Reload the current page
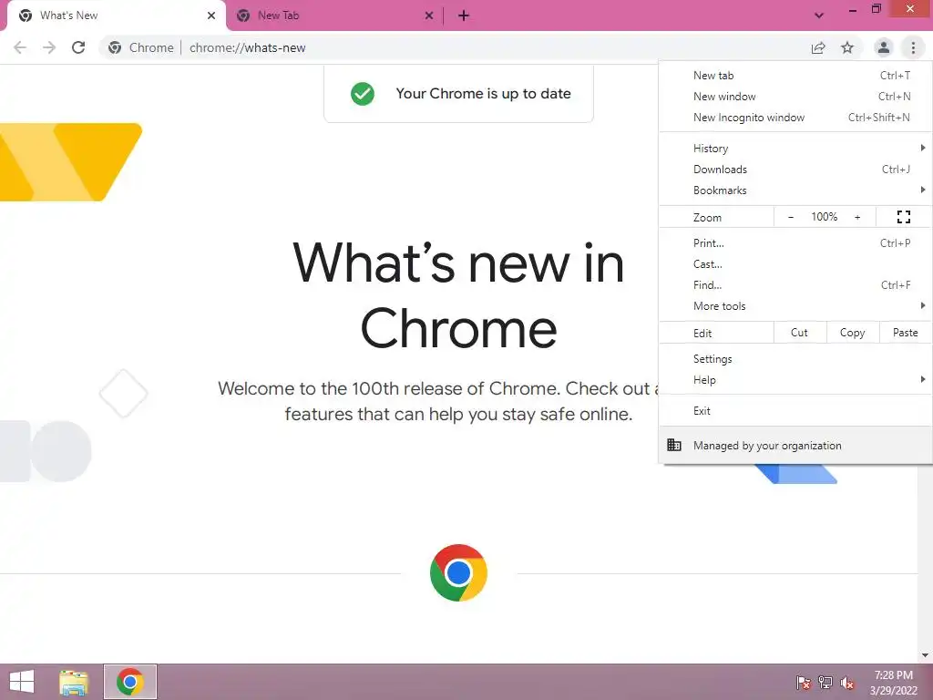 click(78, 47)
